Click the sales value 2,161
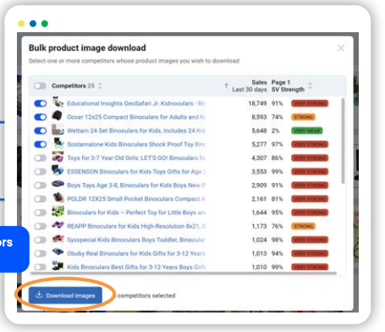 click(x=259, y=199)
